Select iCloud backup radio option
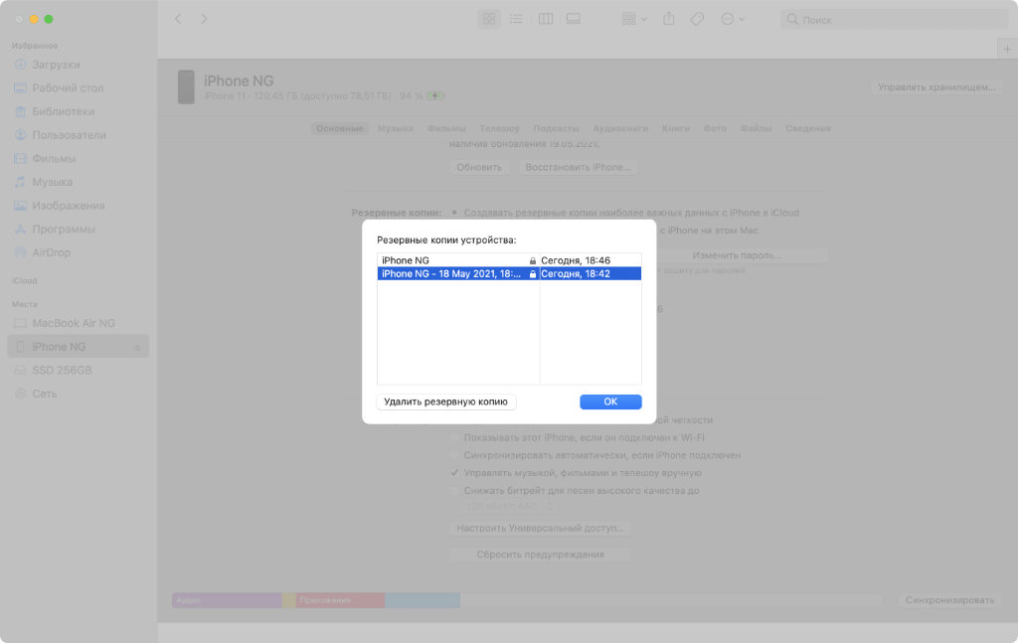Viewport: 1018px width, 643px height. [455, 213]
